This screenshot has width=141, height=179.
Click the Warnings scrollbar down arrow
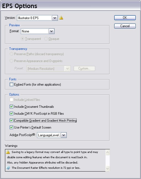click(x=107, y=168)
